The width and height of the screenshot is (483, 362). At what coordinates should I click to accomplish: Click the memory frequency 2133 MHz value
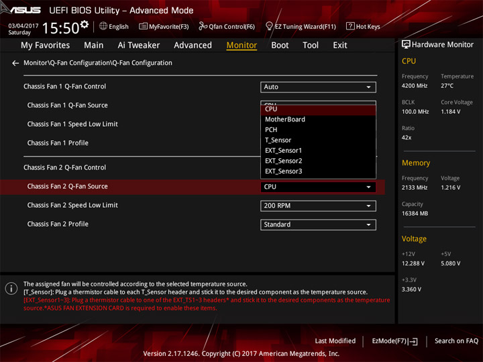tap(415, 188)
